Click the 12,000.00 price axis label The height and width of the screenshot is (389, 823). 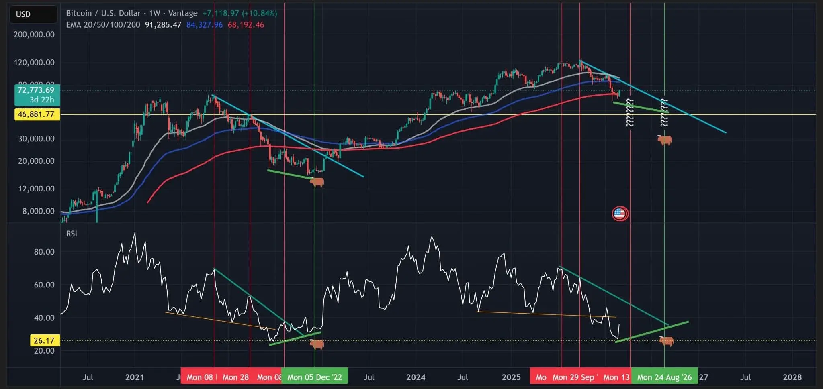point(36,189)
